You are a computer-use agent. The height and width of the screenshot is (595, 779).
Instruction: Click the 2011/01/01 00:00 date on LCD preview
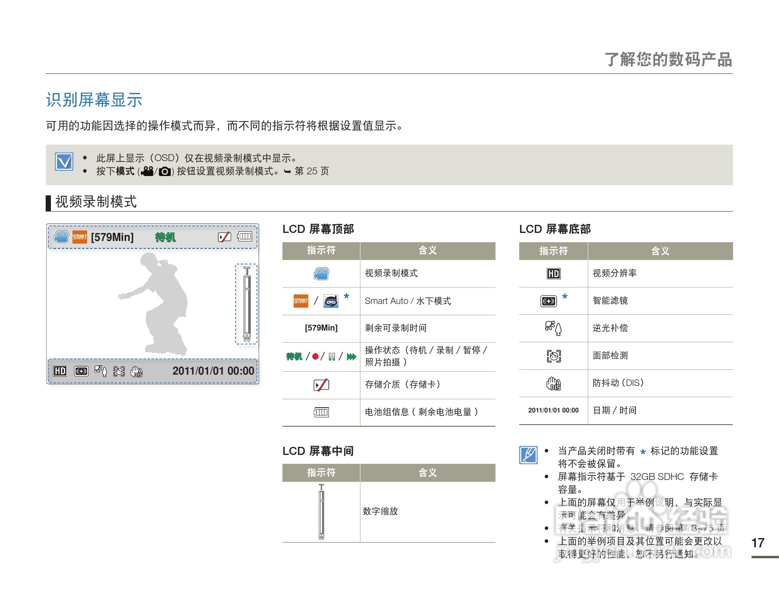(x=213, y=371)
